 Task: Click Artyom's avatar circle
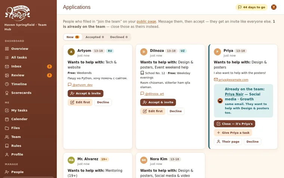(71, 52)
